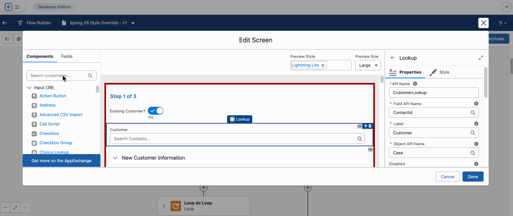Viewport: 513px width, 216px height.
Task: Toggle visibility eye on New Customer section
Action: (x=370, y=150)
